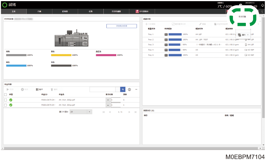Open the job list info icon
266x161 pixels.
pos(129,89)
